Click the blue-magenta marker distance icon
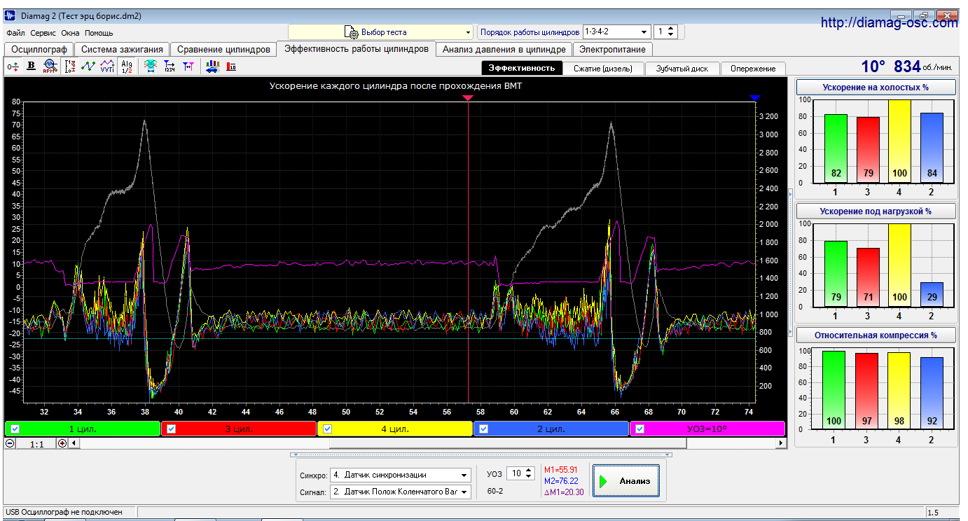The width and height of the screenshot is (968, 521). [188, 66]
